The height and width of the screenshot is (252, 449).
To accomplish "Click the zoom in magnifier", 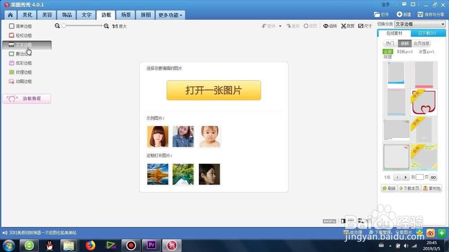I will coord(106,26).
